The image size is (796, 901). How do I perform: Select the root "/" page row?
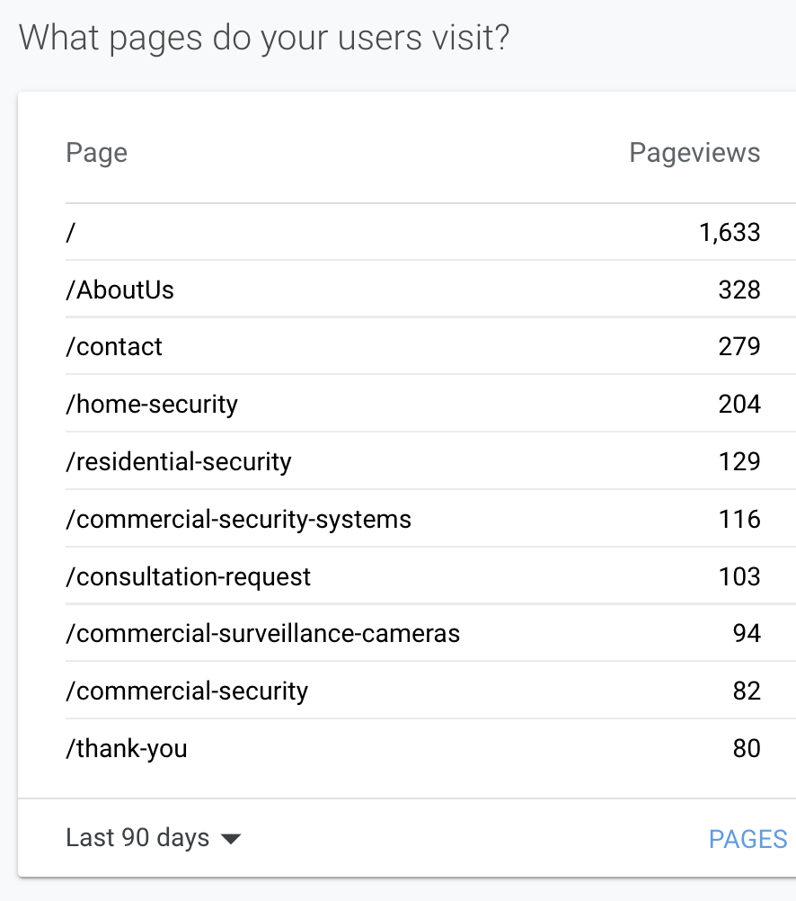click(x=71, y=232)
